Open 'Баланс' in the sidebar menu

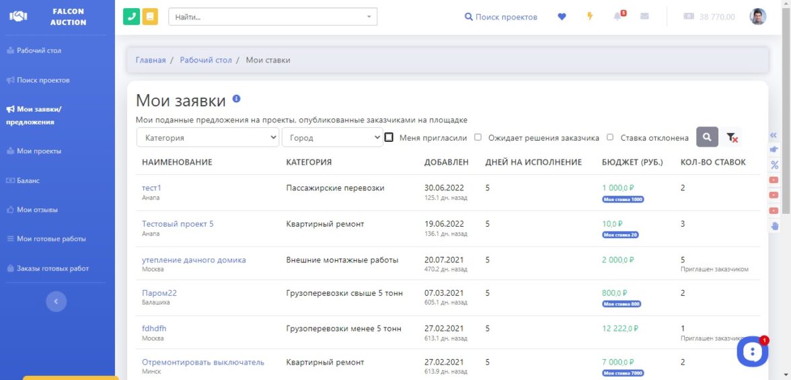(x=28, y=180)
